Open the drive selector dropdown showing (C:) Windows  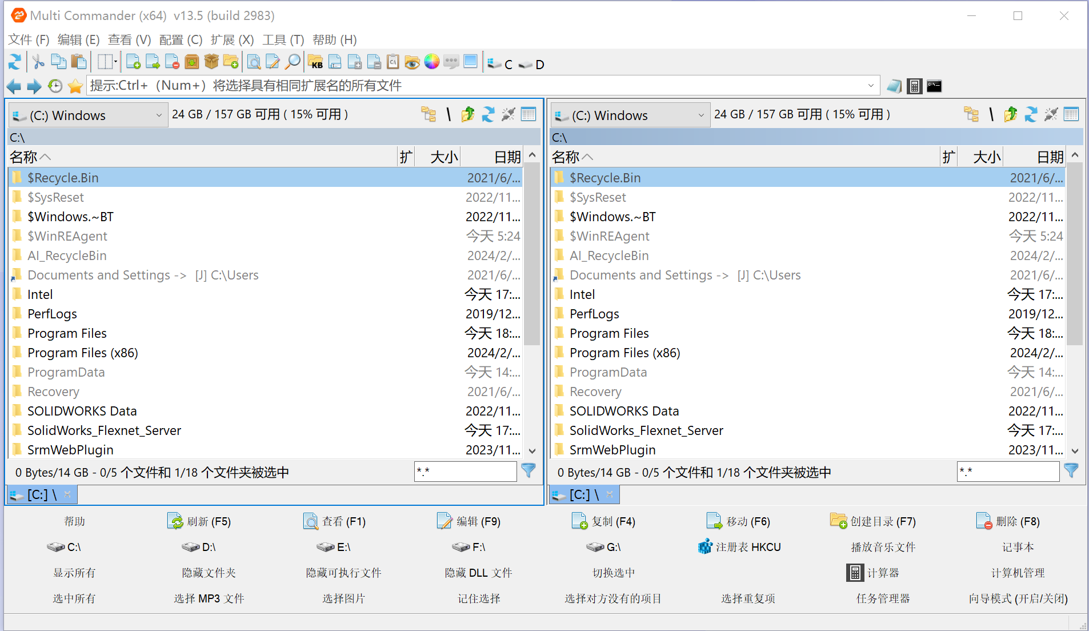point(159,115)
